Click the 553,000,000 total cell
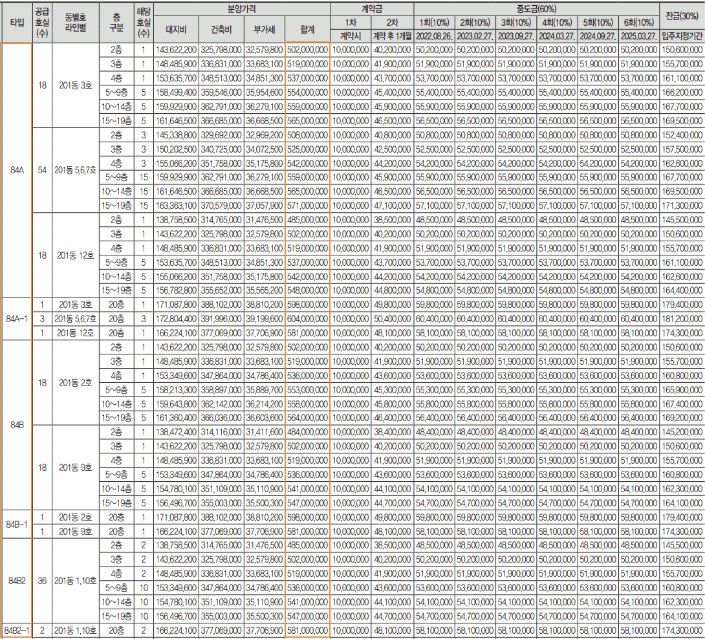This screenshot has width=705, height=639. 307,390
